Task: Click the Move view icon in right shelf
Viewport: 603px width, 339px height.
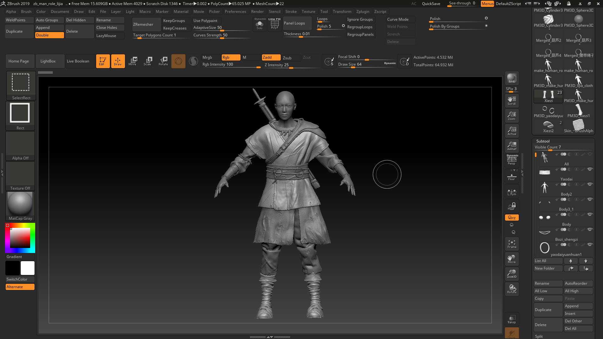Action: [512, 259]
